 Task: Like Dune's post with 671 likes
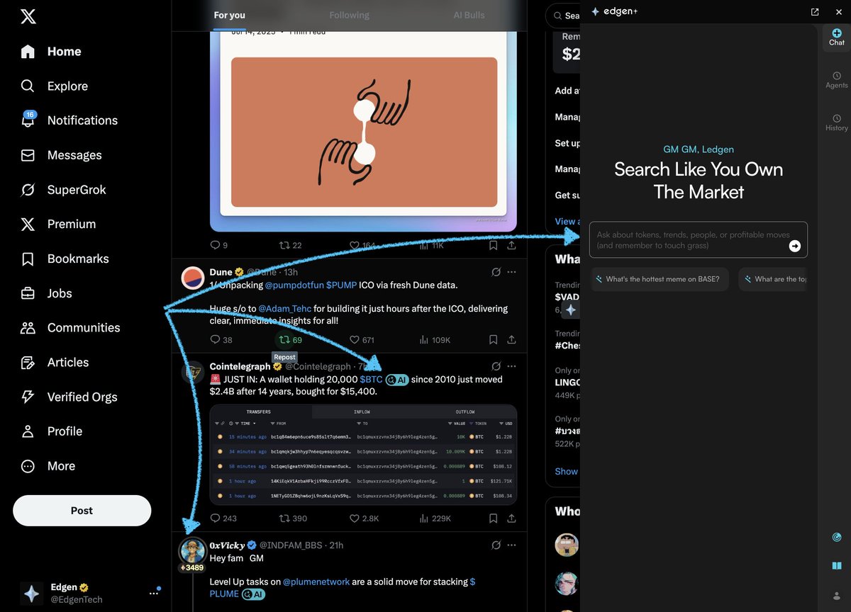362,340
